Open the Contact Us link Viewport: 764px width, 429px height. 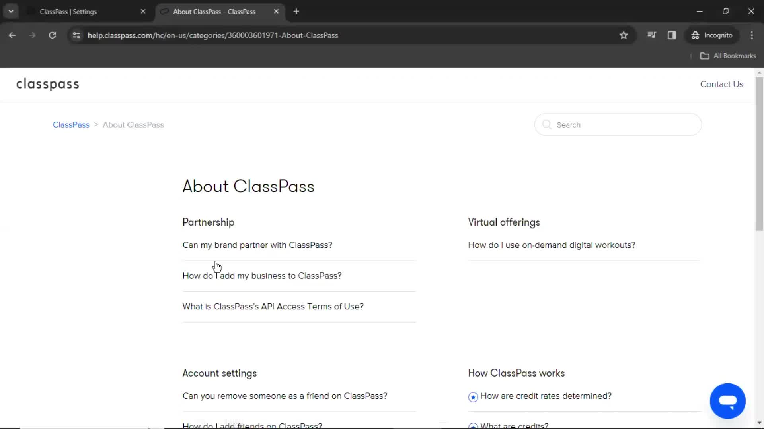click(721, 84)
